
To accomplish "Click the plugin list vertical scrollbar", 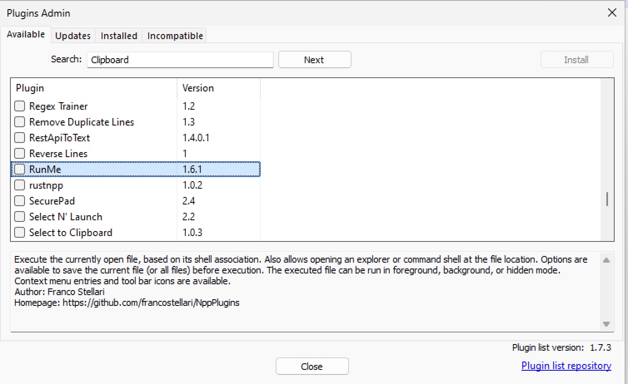I will pos(607,199).
